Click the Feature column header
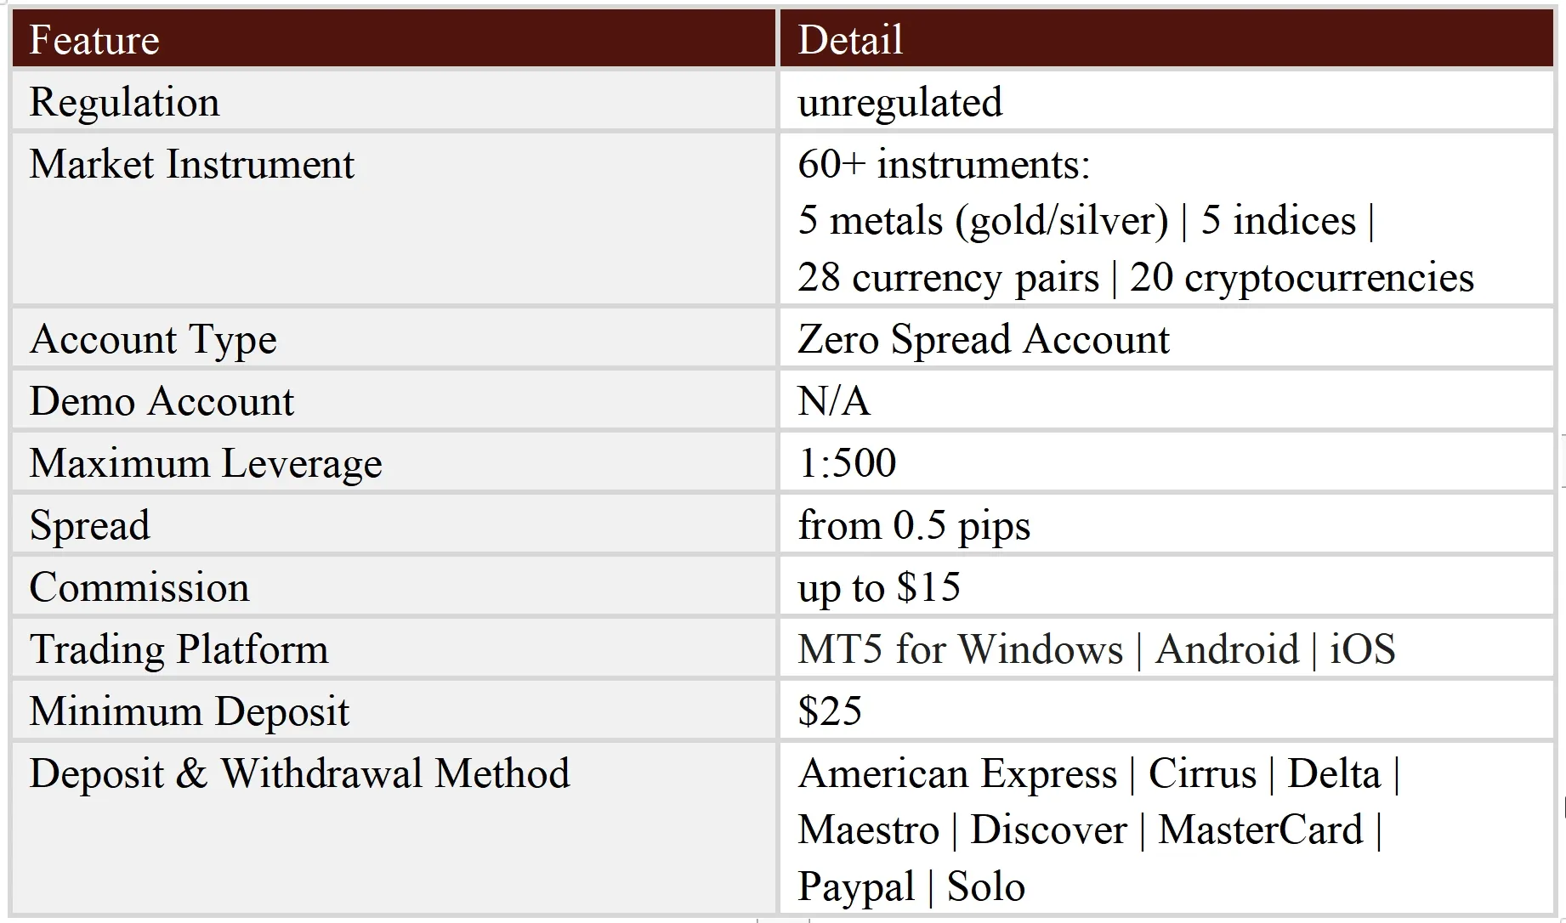 click(394, 39)
